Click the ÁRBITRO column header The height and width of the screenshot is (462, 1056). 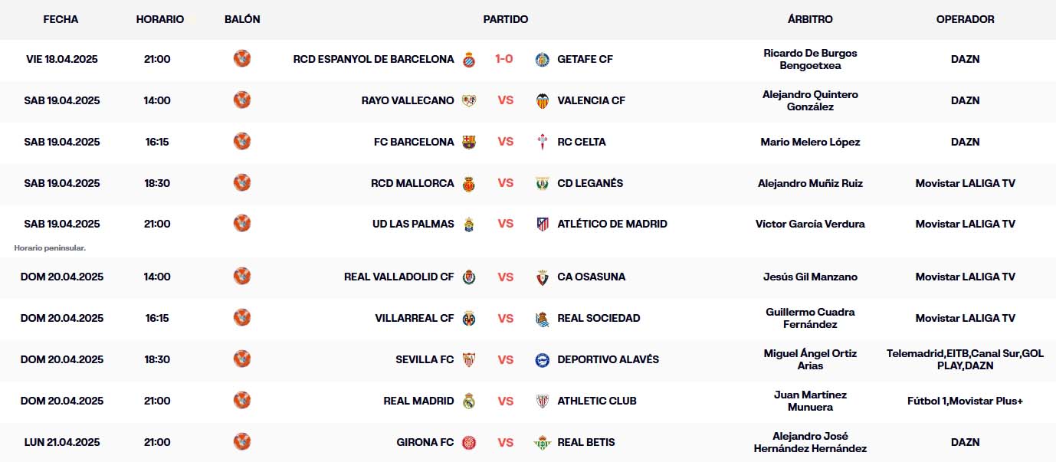click(x=810, y=19)
